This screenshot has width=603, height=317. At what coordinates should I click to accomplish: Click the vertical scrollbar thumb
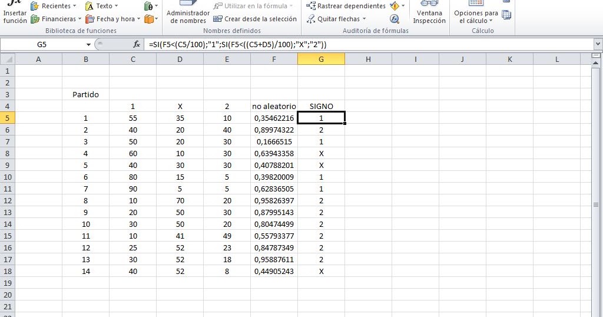pos(596,204)
